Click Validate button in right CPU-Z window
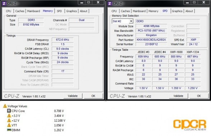This screenshot has width=211, height=136. (x=178, y=96)
